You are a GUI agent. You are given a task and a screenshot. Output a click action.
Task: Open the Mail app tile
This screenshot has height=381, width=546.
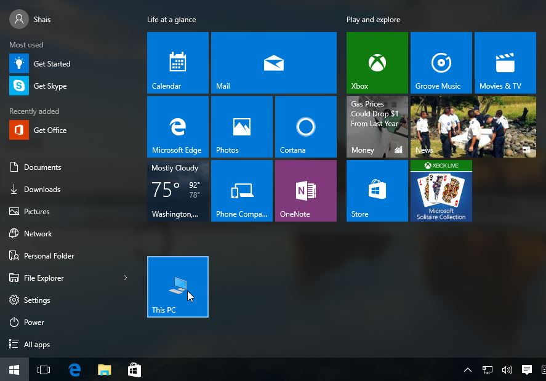(x=273, y=62)
